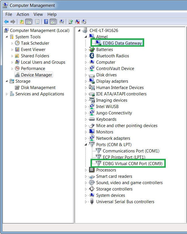Click the Uninstall device red X icon
This screenshot has width=187, height=234.
click(77, 22)
